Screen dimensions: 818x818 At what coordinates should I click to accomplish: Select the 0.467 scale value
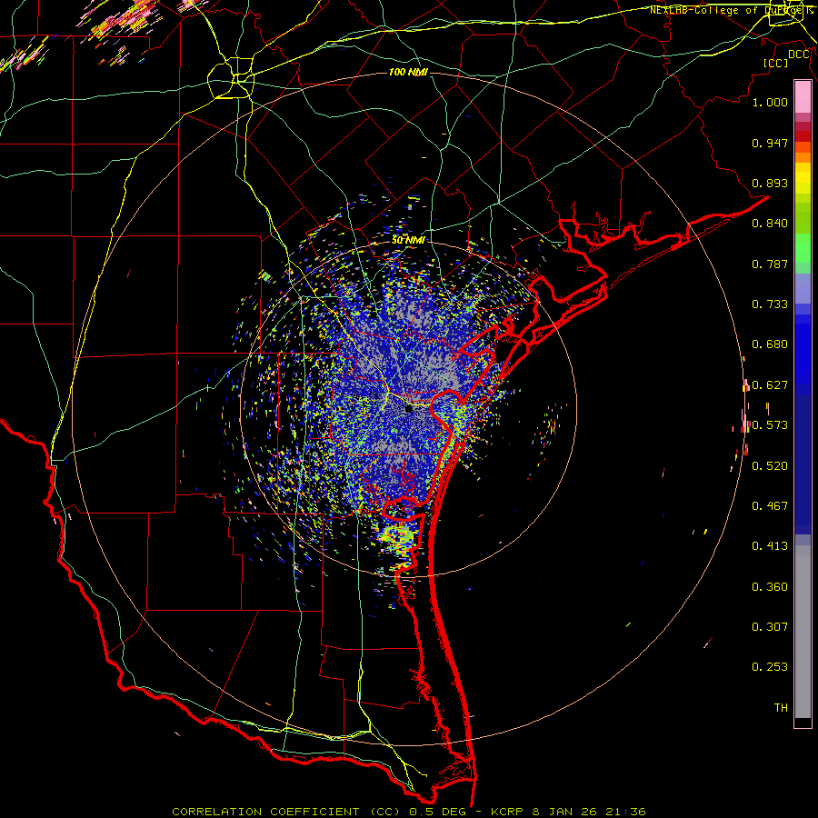[x=770, y=506]
